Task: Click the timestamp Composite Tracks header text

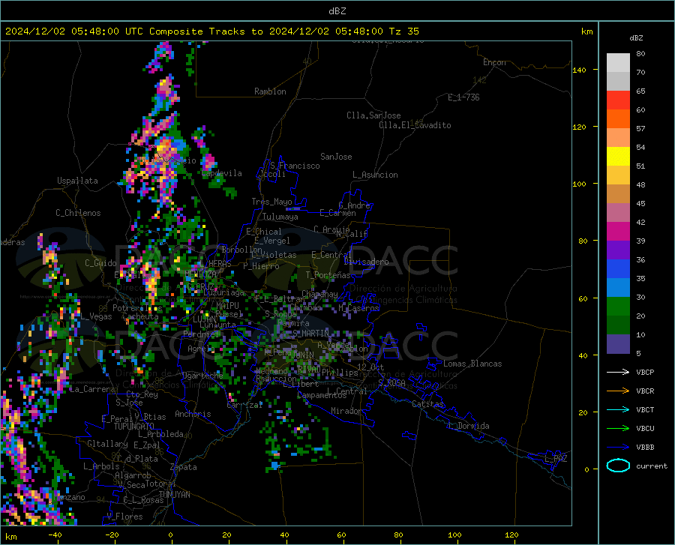Action: (211, 31)
